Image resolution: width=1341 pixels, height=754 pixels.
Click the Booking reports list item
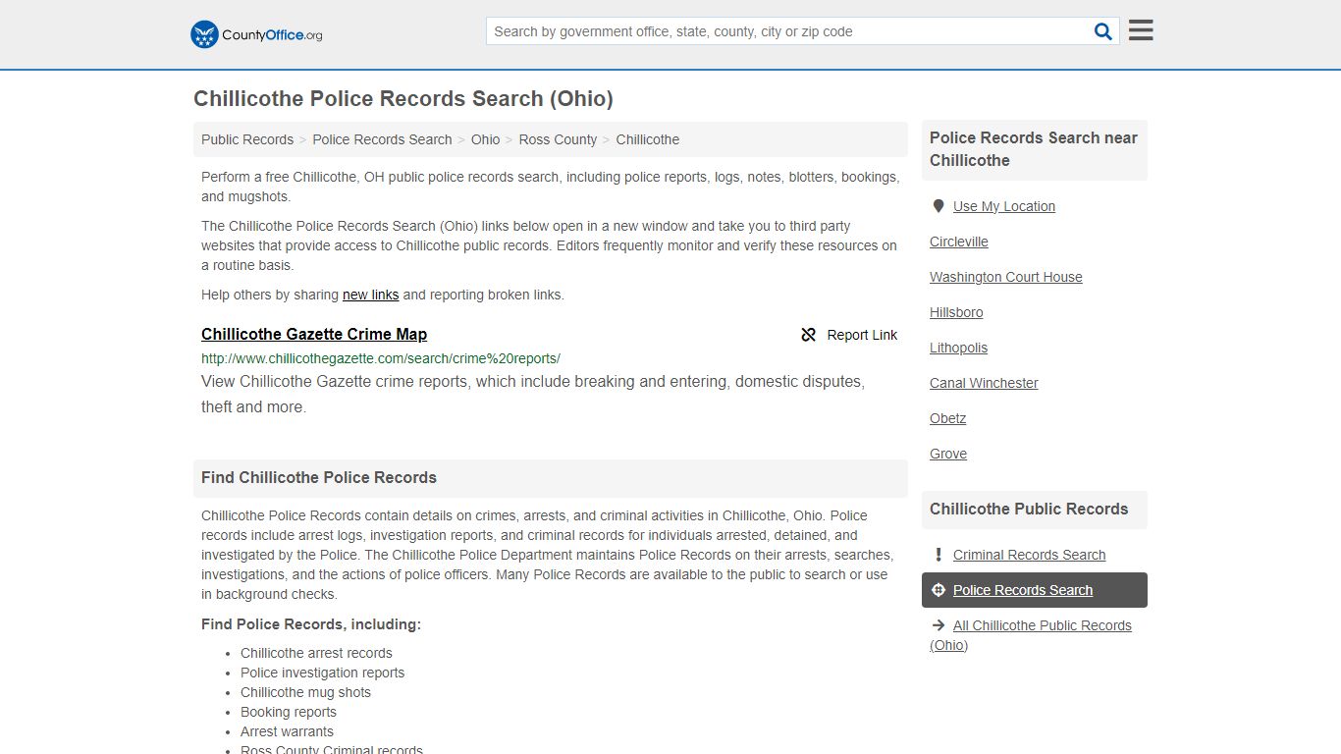[289, 712]
